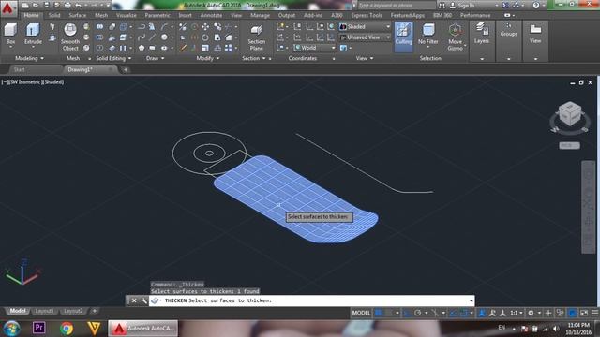Click the Section Plane tool
The height and width of the screenshot is (337, 600).
pos(256,37)
